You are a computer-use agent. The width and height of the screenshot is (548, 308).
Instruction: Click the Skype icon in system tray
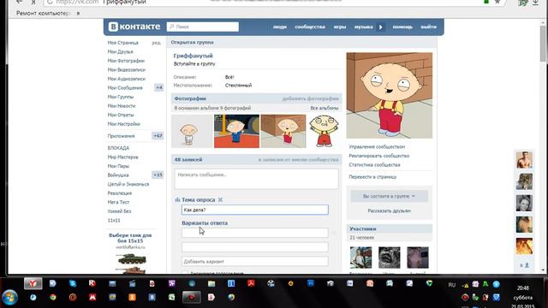(x=496, y=284)
